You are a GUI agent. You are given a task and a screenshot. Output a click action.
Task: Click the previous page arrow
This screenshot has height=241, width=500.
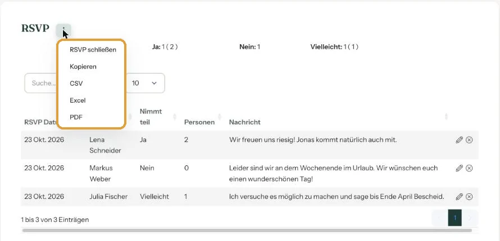[440, 218]
